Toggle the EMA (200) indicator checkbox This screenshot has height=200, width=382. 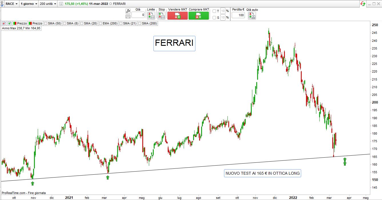100,23
